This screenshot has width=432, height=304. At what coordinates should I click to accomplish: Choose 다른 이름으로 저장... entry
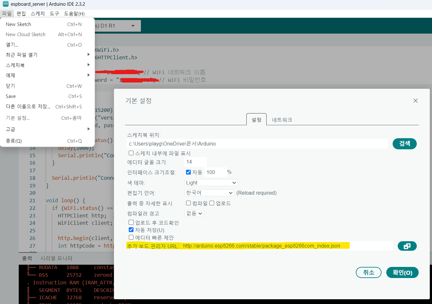pos(47,107)
